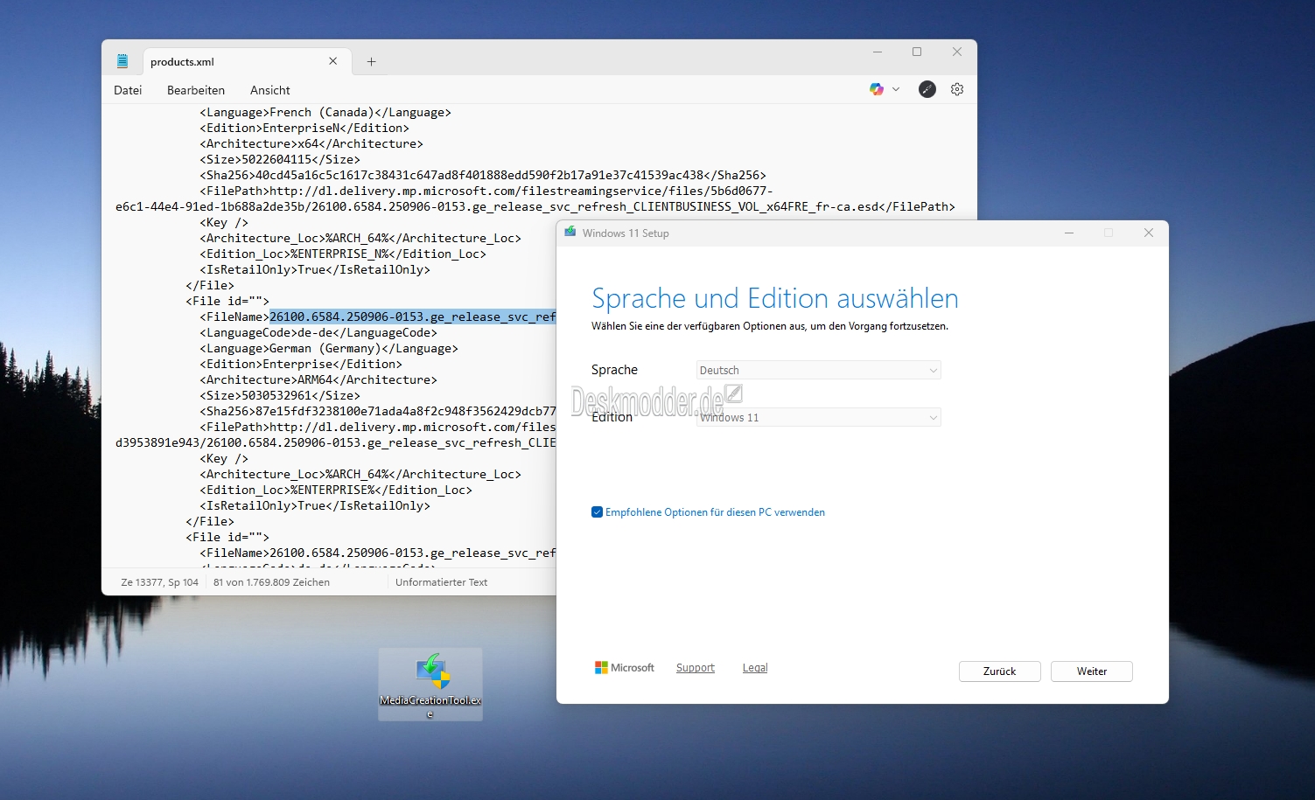1315x800 pixels.
Task: Click the line <Language>German (Germany)</Language>
Action: (x=329, y=348)
